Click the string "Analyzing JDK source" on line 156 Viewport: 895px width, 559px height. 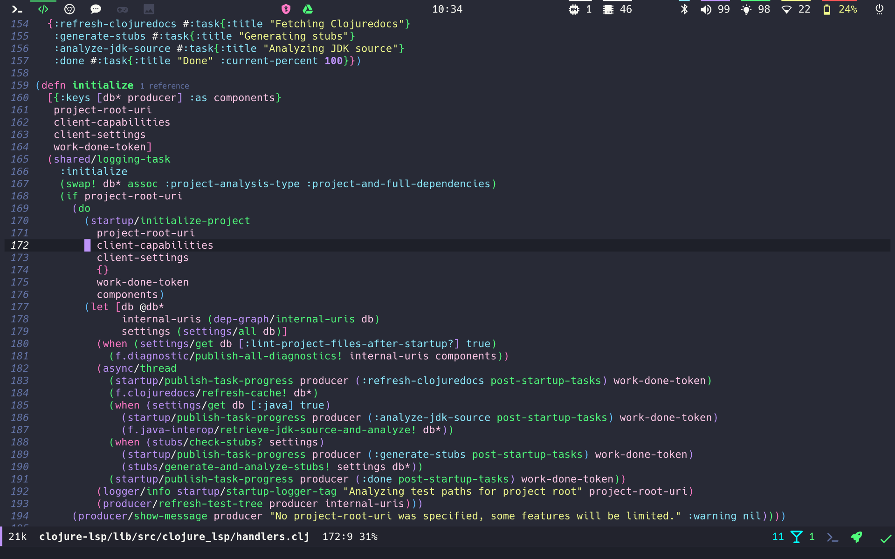[x=330, y=48]
